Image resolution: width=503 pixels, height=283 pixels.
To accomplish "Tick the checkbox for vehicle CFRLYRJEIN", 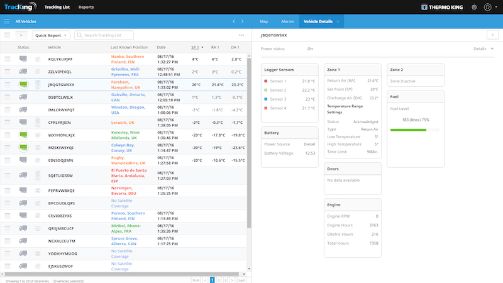I will 8,122.
